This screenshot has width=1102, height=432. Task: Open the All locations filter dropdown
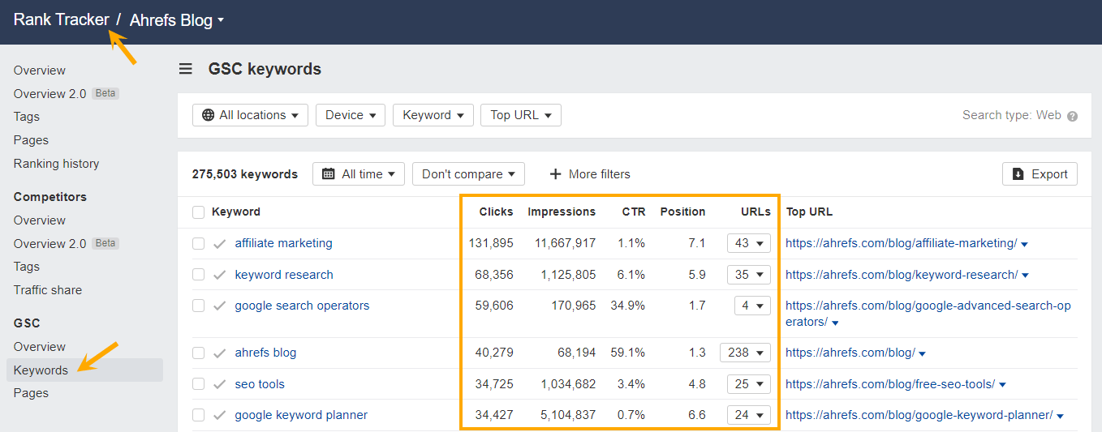pyautogui.click(x=251, y=115)
